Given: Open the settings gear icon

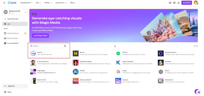Looking at the screenshot, I should click(174, 3).
